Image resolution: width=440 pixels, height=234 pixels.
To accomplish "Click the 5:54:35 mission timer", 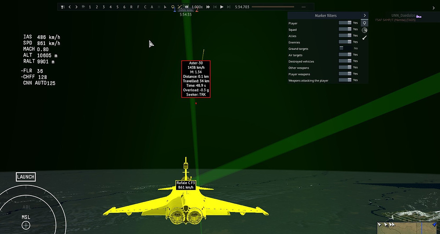I will [186, 15].
